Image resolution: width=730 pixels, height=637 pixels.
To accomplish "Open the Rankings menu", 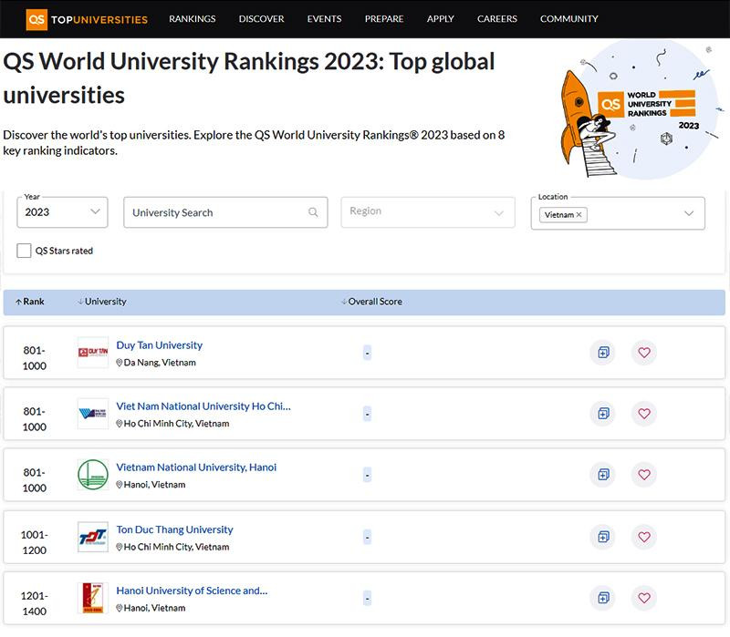I will [192, 18].
